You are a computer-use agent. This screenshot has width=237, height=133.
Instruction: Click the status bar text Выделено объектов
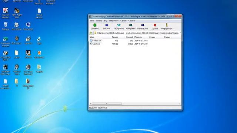tap(98, 108)
